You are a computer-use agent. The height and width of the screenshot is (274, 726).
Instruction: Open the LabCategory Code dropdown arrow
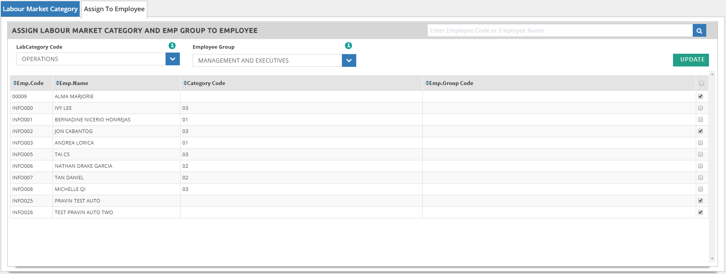pyautogui.click(x=173, y=59)
